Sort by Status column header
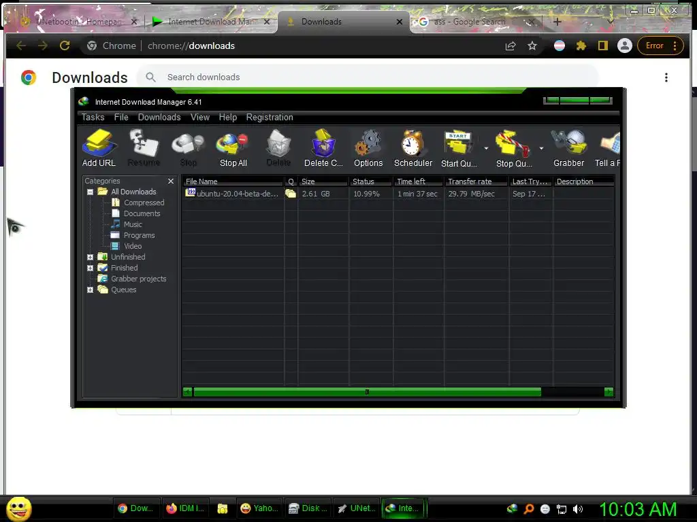The width and height of the screenshot is (697, 522). point(370,181)
